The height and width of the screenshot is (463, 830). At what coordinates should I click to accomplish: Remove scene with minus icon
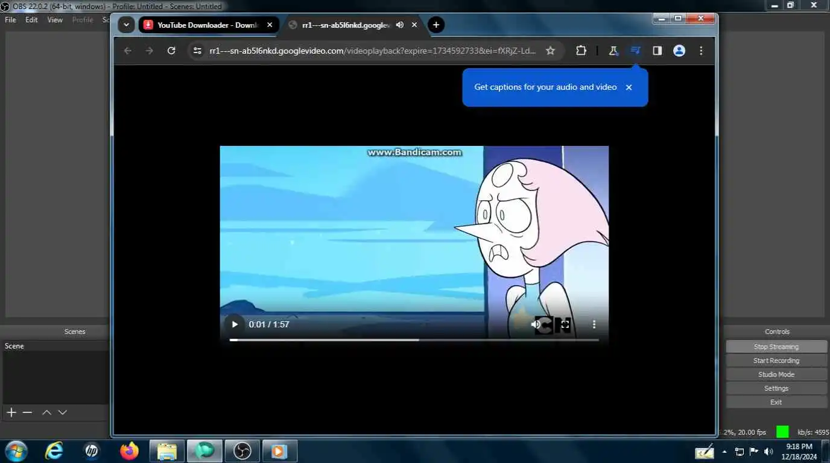point(27,412)
